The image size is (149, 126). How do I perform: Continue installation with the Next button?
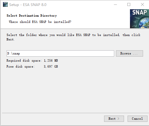[114, 119]
